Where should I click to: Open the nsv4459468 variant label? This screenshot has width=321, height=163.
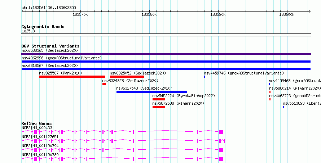[x=295, y=81]
